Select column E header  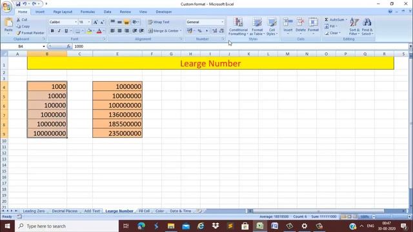117,54
